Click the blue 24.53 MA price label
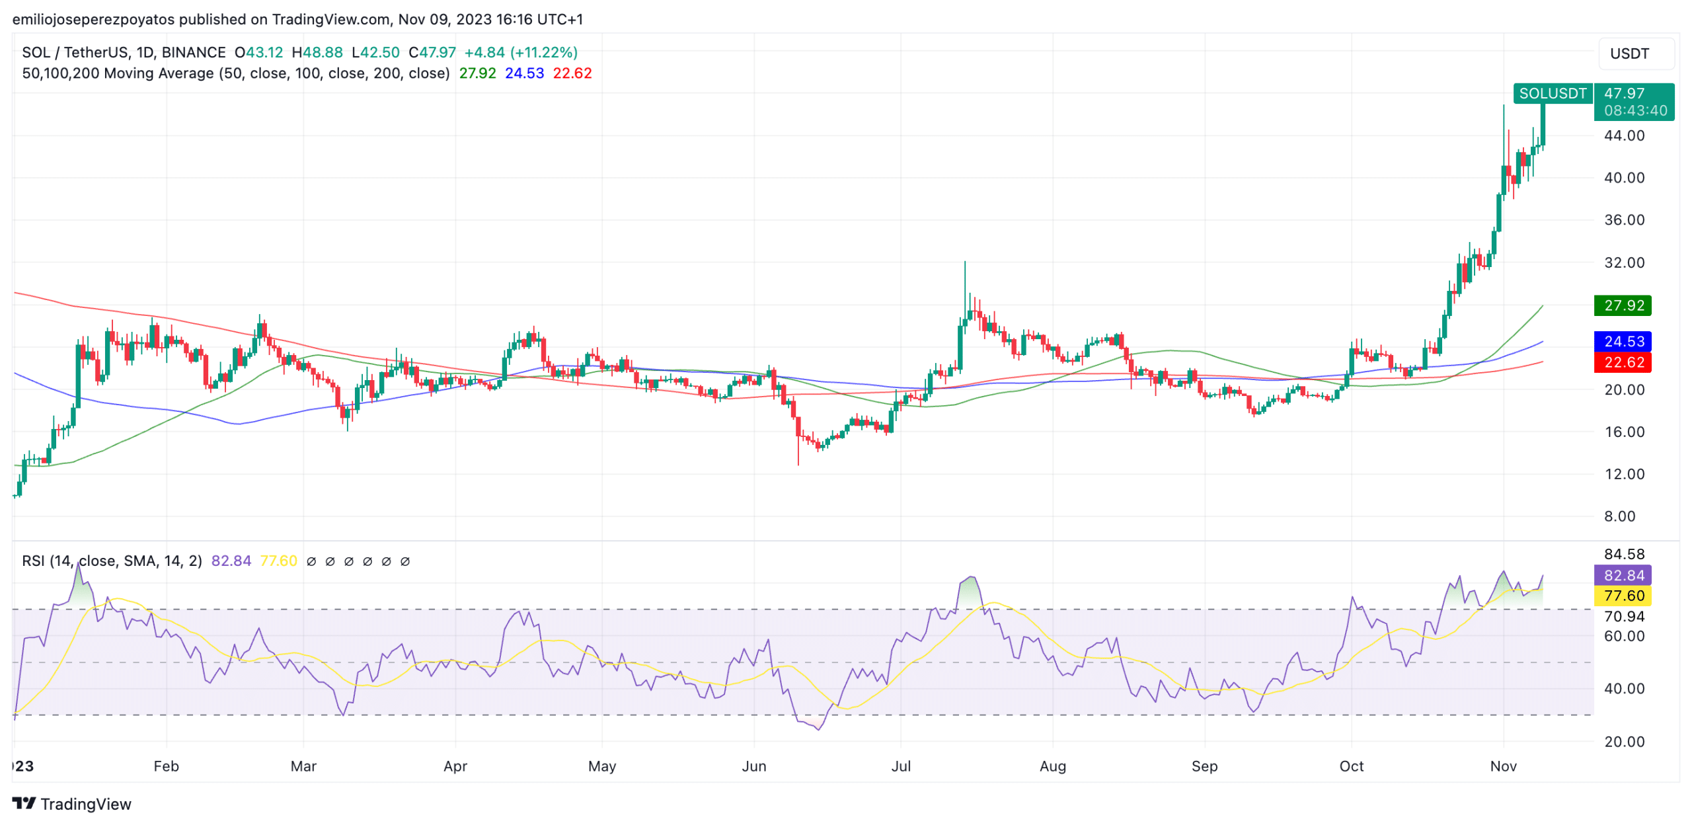Viewport: 1692px width, 825px height. pyautogui.click(x=1623, y=342)
